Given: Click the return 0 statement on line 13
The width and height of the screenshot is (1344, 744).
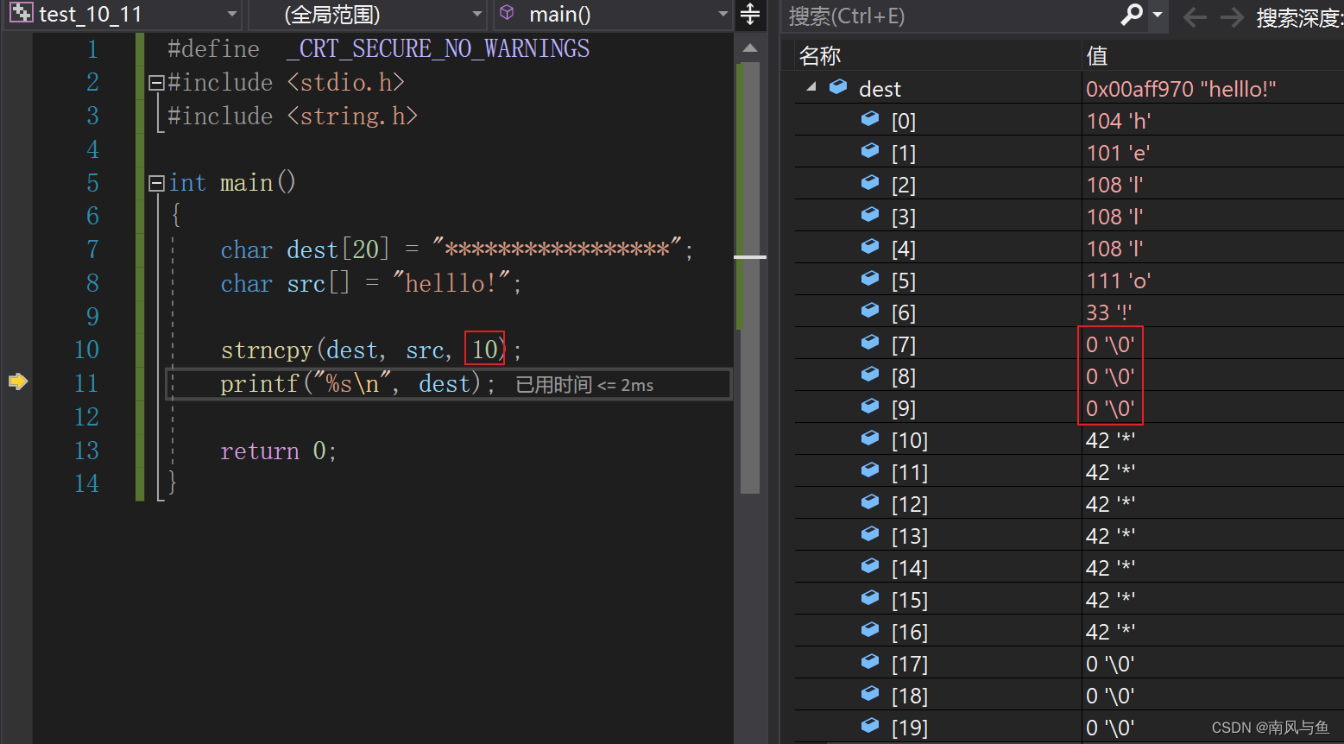Looking at the screenshot, I should 278,451.
